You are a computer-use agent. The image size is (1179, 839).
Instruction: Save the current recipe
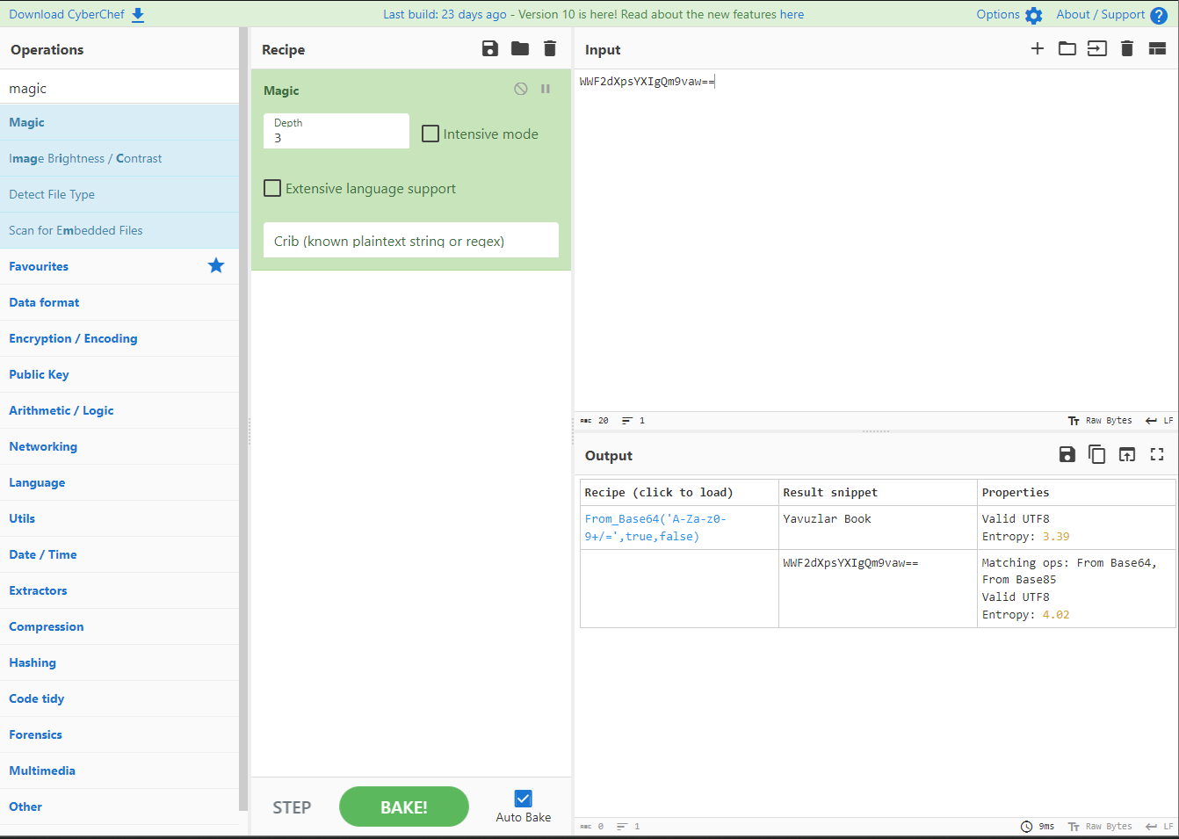(490, 49)
